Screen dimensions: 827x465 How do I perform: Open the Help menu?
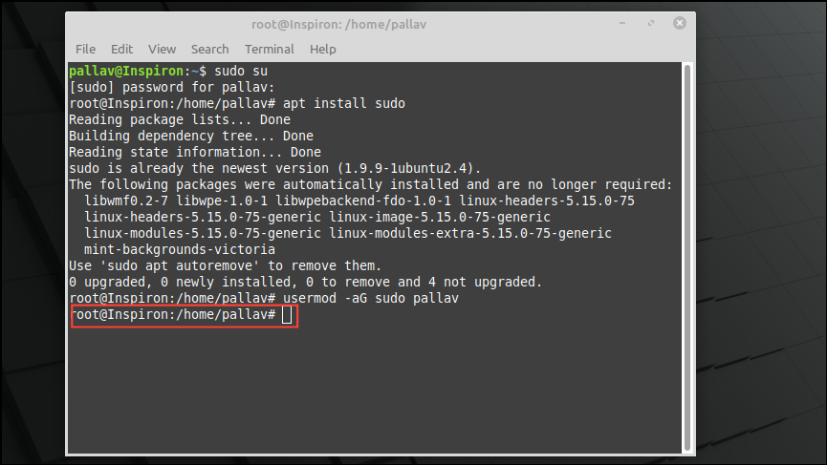point(323,49)
